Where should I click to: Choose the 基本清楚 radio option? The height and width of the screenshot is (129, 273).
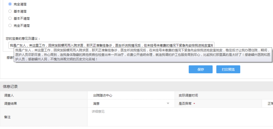[10, 11]
